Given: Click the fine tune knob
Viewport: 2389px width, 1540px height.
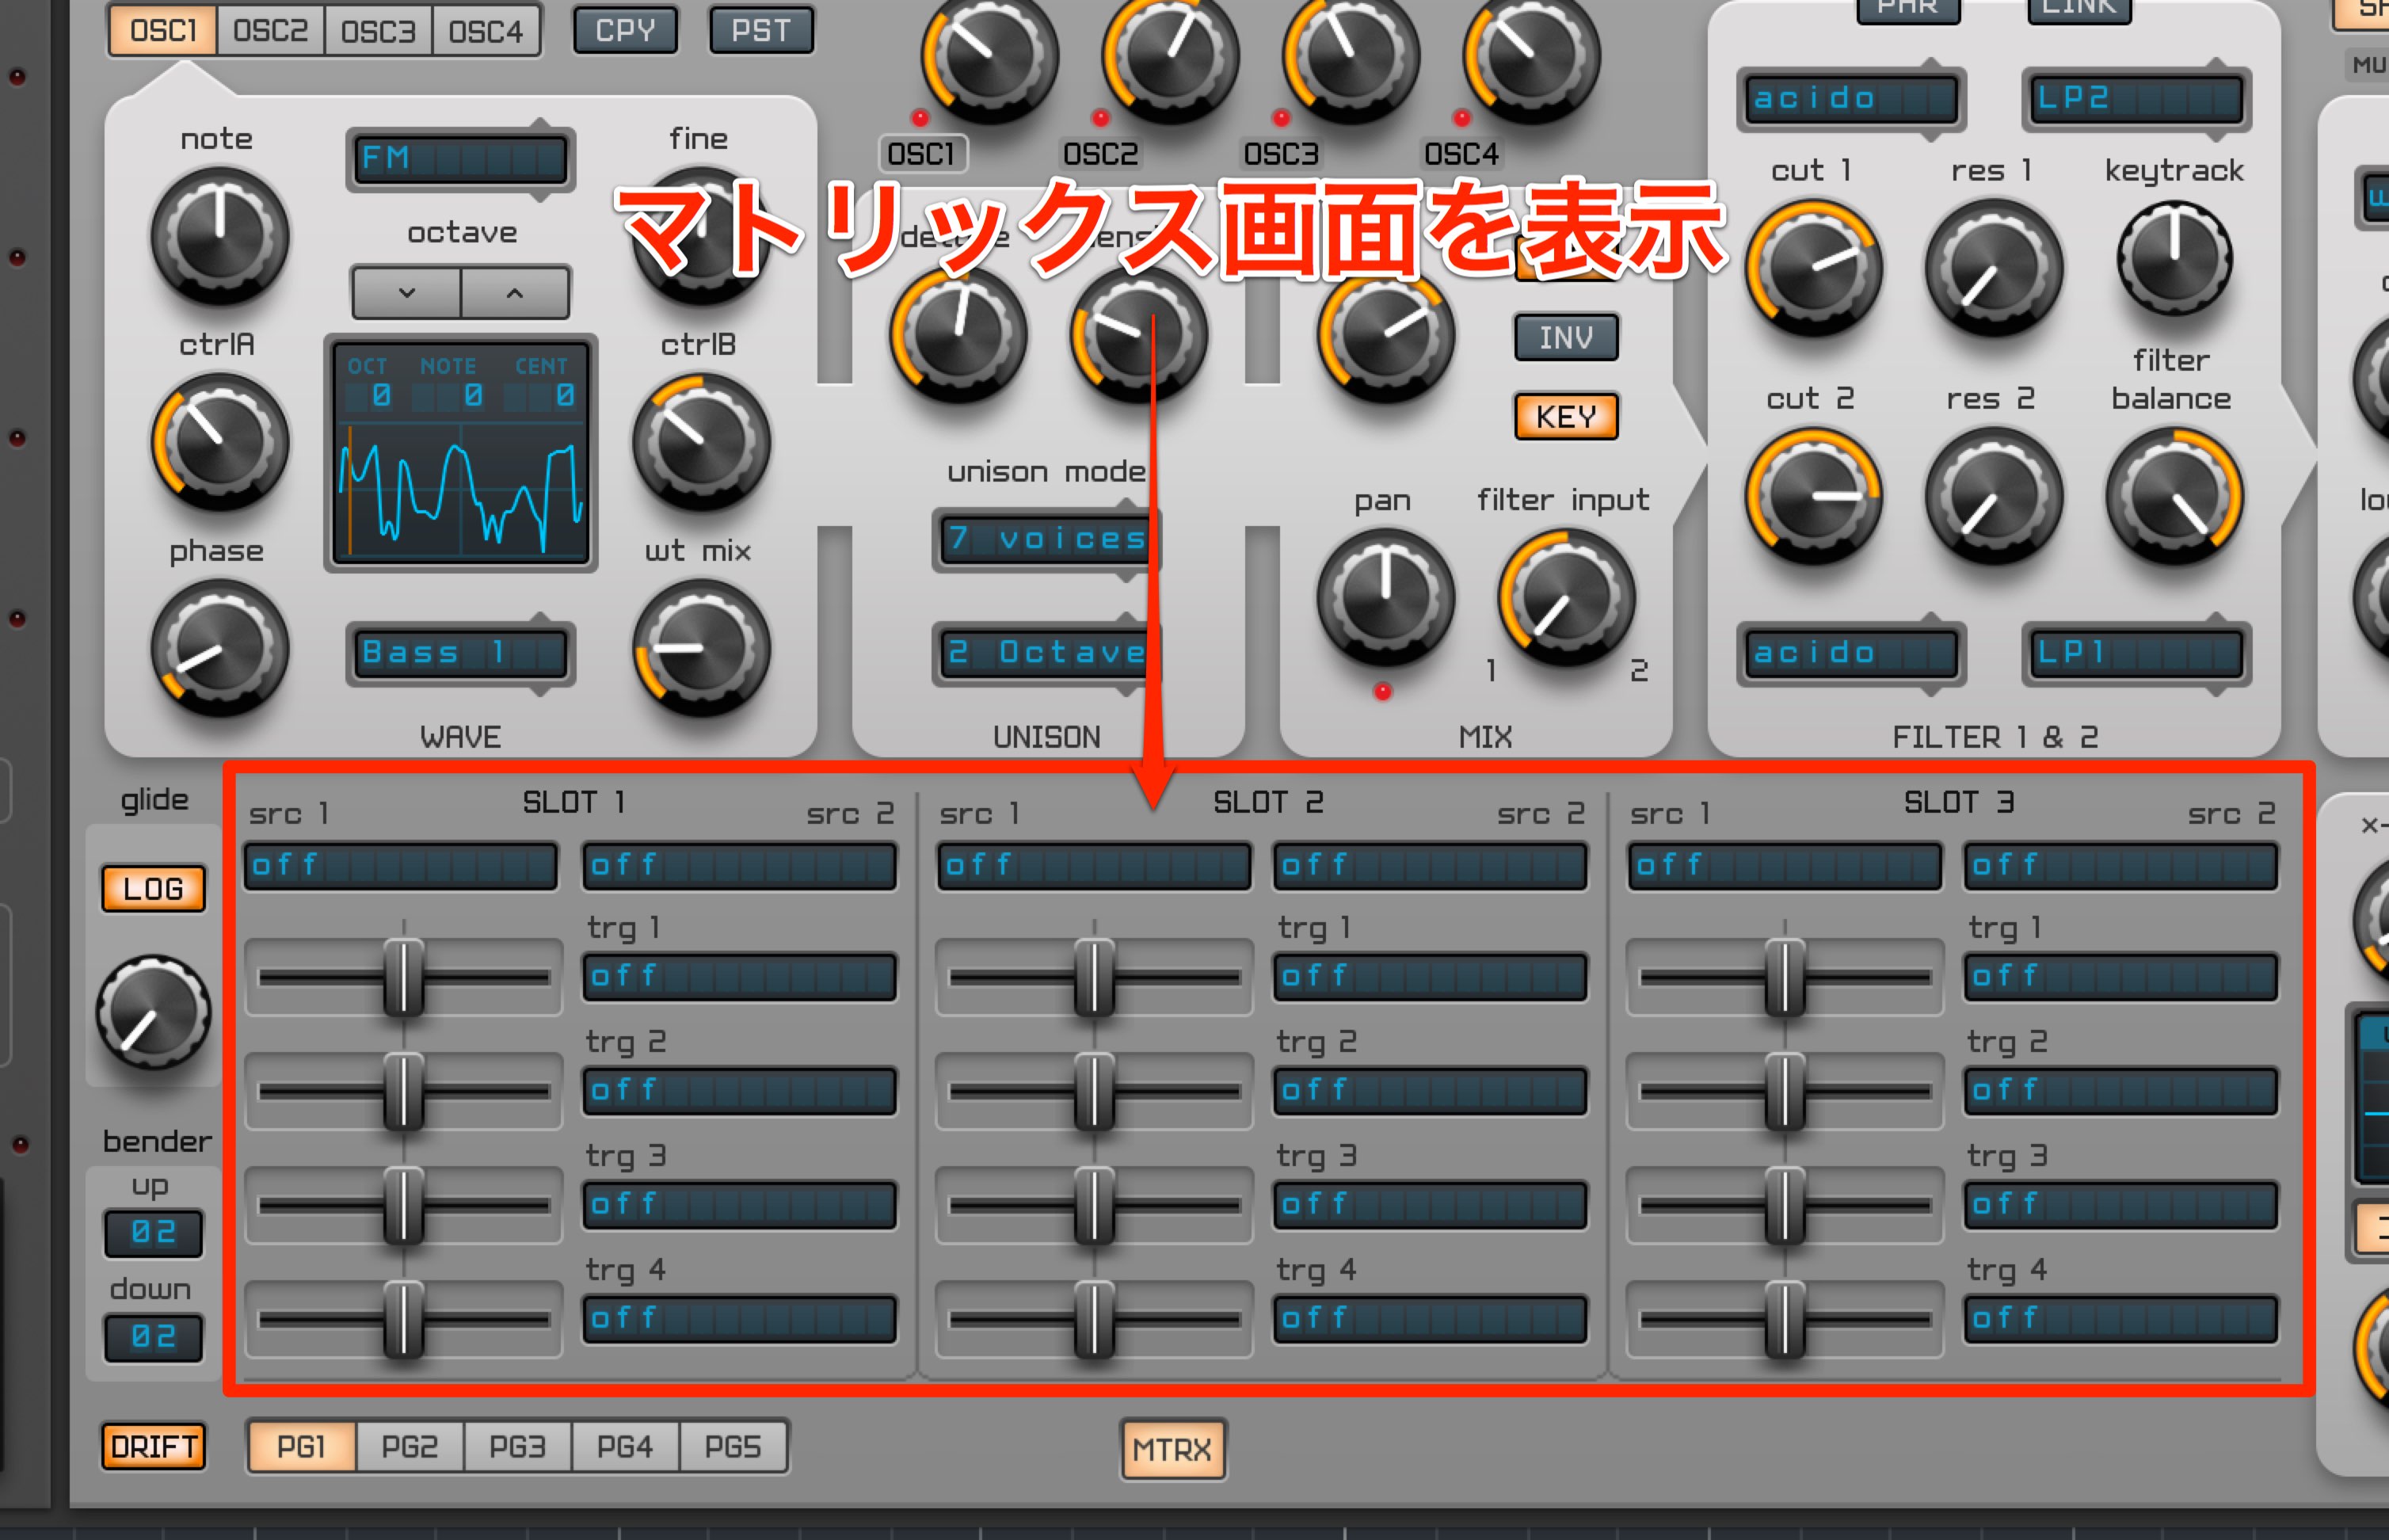Looking at the screenshot, I should tap(700, 236).
